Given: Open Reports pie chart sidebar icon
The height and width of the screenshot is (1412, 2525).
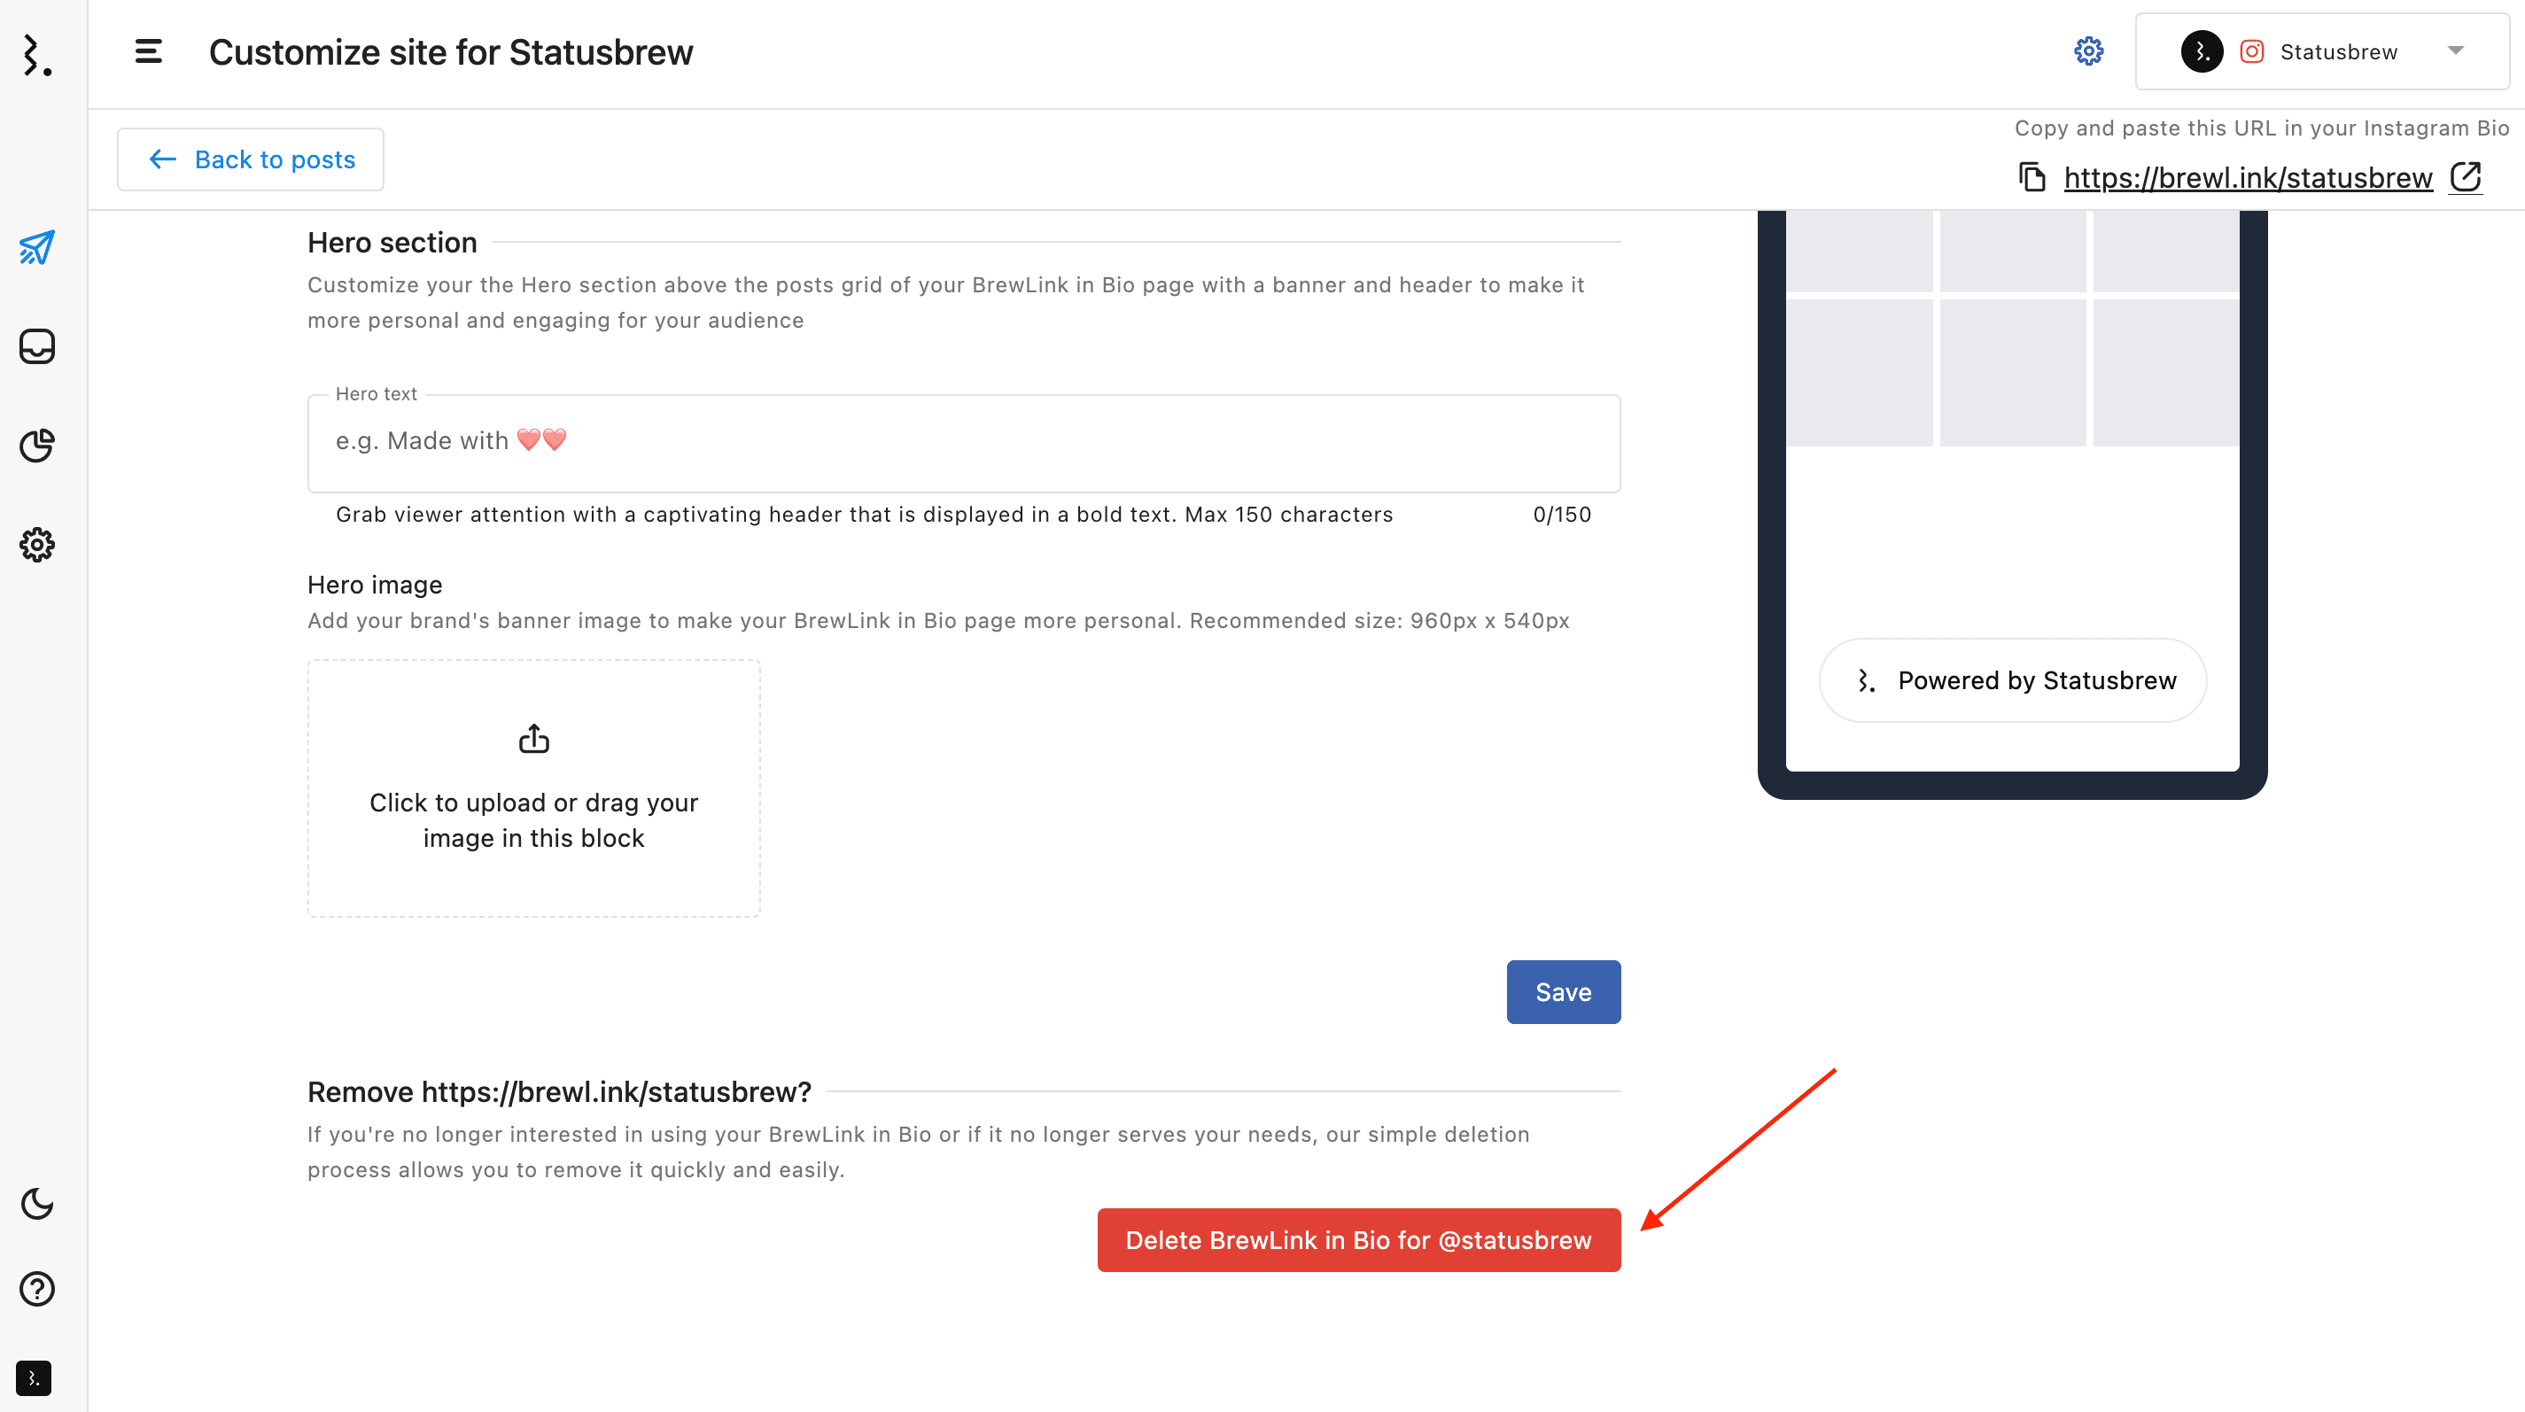Looking at the screenshot, I should (x=37, y=446).
